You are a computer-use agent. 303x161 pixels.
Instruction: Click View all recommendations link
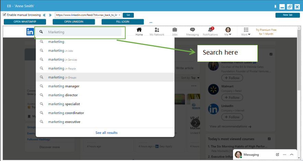pyautogui.click(x=231, y=126)
